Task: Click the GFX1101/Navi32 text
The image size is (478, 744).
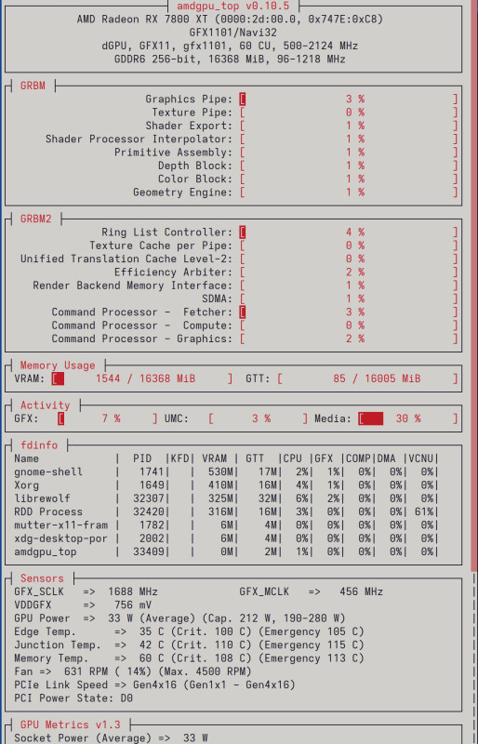Action: [x=233, y=33]
